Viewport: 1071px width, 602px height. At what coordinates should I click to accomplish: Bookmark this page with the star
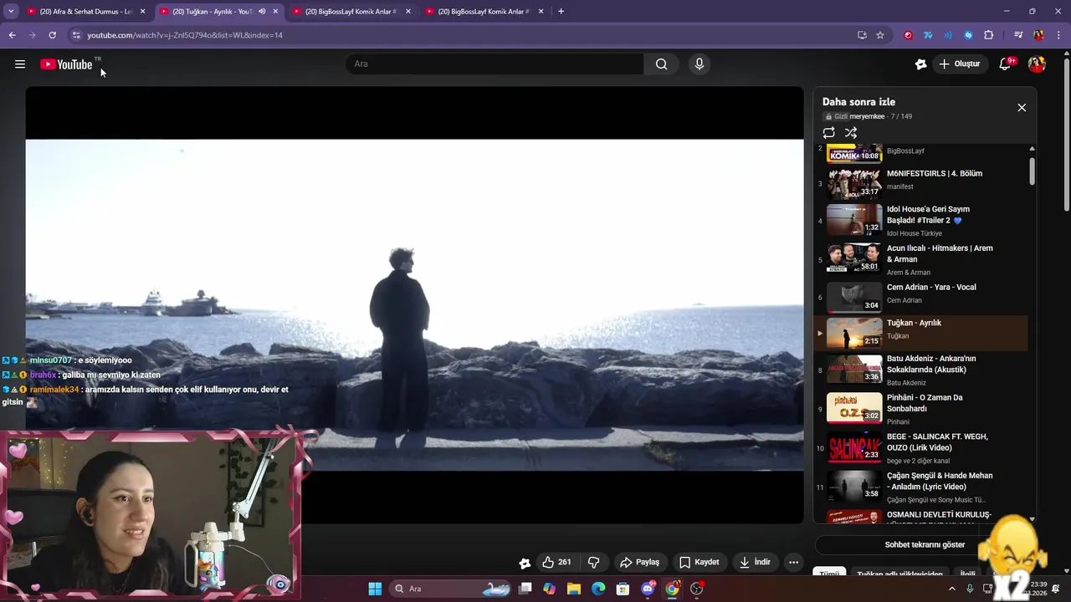[880, 35]
